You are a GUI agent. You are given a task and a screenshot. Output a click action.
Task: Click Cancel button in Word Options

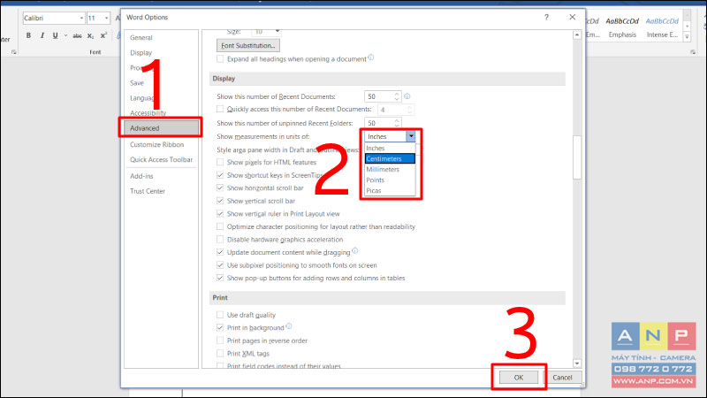[x=562, y=378]
